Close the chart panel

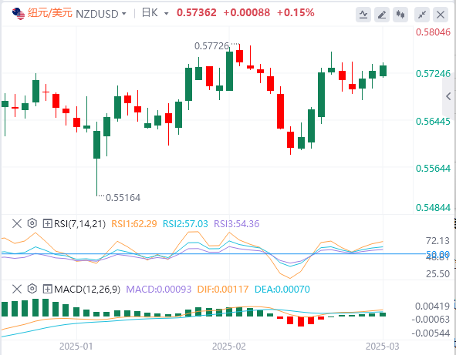(x=441, y=15)
